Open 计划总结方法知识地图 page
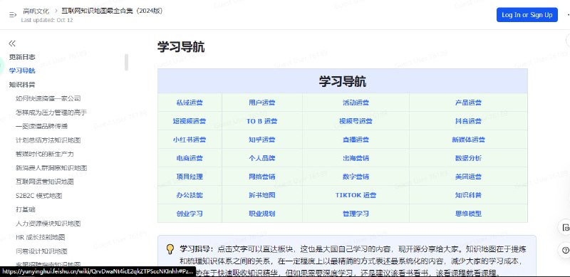Viewport: 570px width, 277px height. [48, 140]
